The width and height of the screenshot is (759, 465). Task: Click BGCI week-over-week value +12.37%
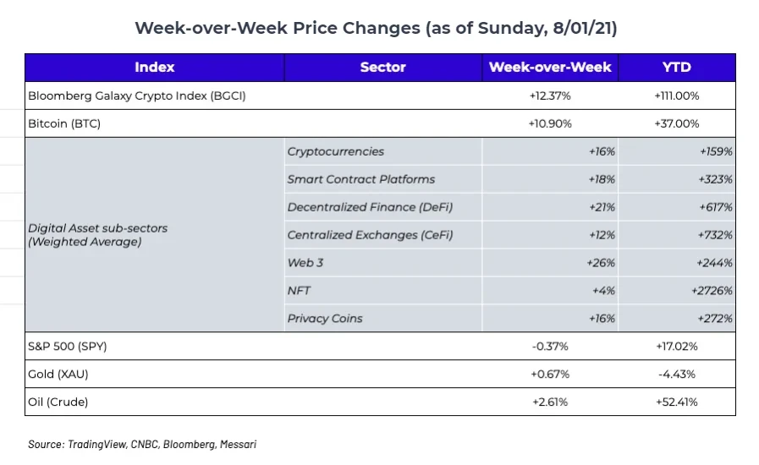(x=549, y=96)
